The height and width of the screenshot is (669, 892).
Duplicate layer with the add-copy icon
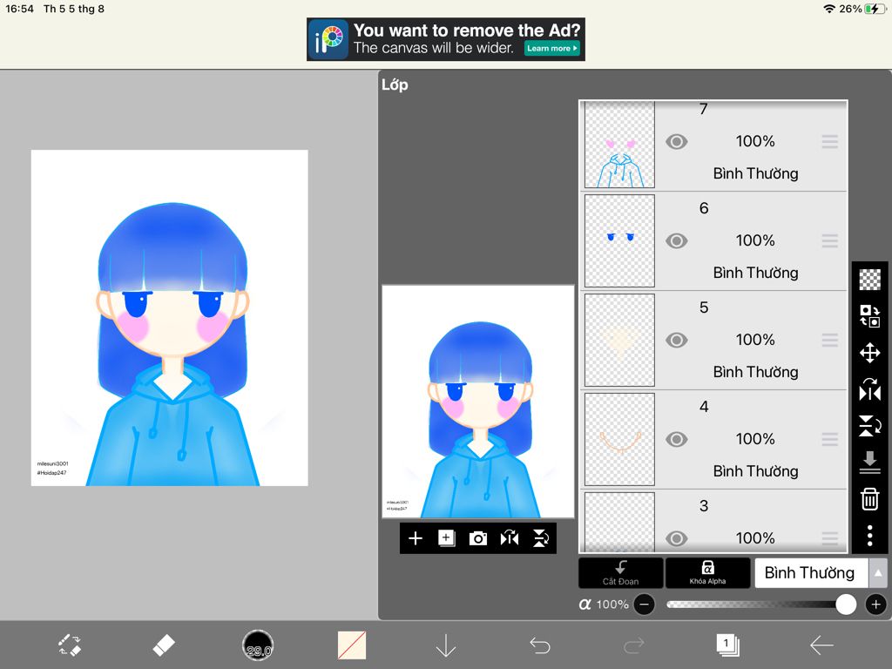(447, 538)
